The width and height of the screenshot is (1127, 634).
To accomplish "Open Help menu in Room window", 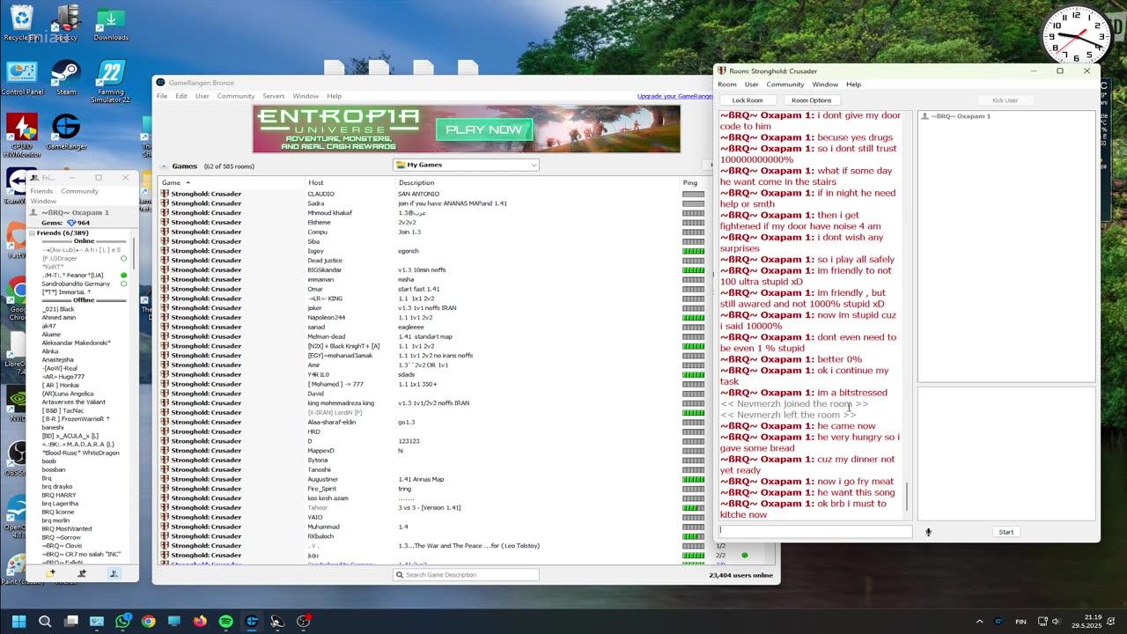I will tap(853, 85).
